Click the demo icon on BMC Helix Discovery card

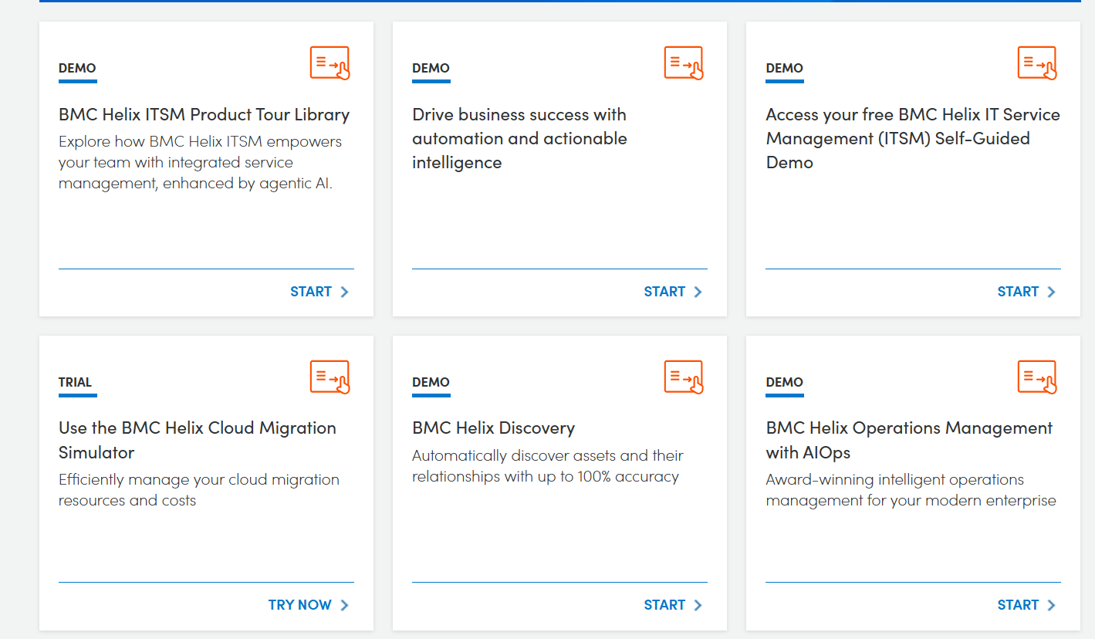pos(684,377)
